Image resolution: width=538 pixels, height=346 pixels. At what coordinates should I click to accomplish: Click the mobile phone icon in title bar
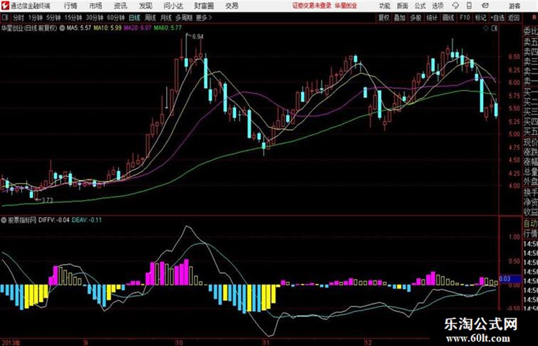pos(469,6)
